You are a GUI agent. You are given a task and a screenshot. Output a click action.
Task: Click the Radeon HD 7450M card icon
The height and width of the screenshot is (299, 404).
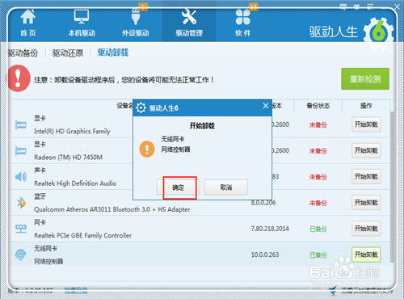(21, 150)
